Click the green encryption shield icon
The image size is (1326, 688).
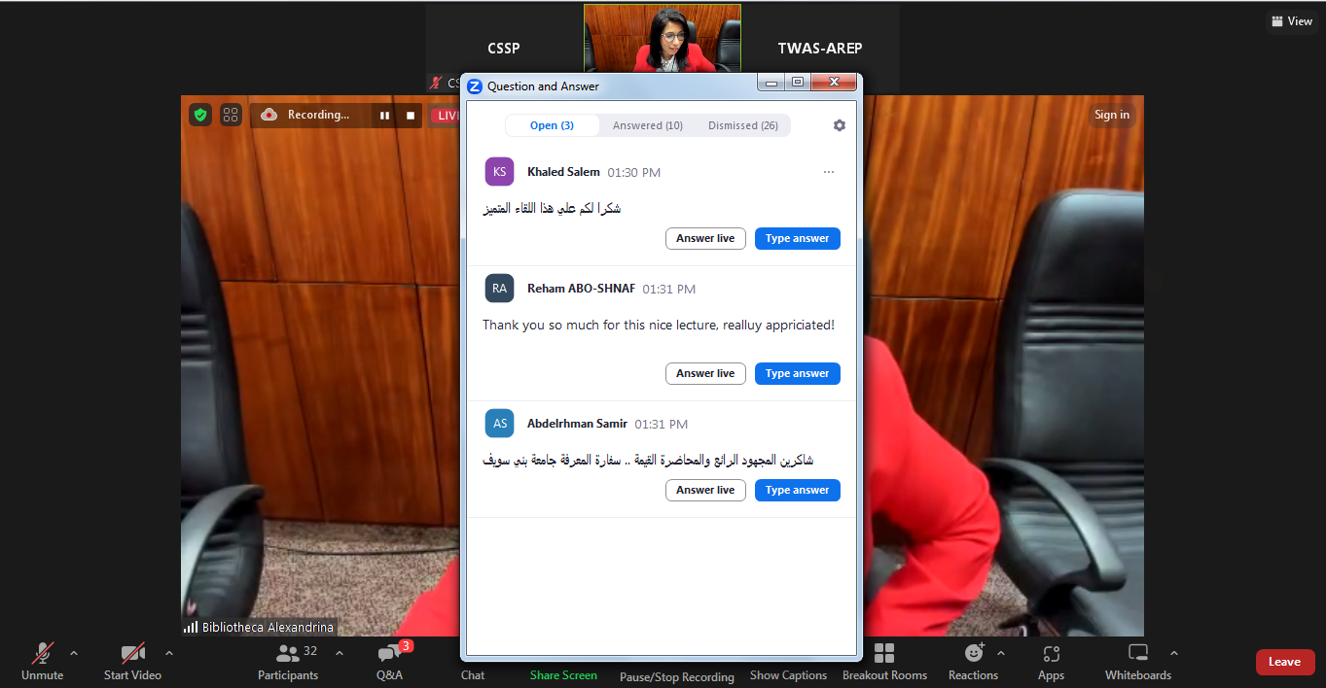(200, 115)
